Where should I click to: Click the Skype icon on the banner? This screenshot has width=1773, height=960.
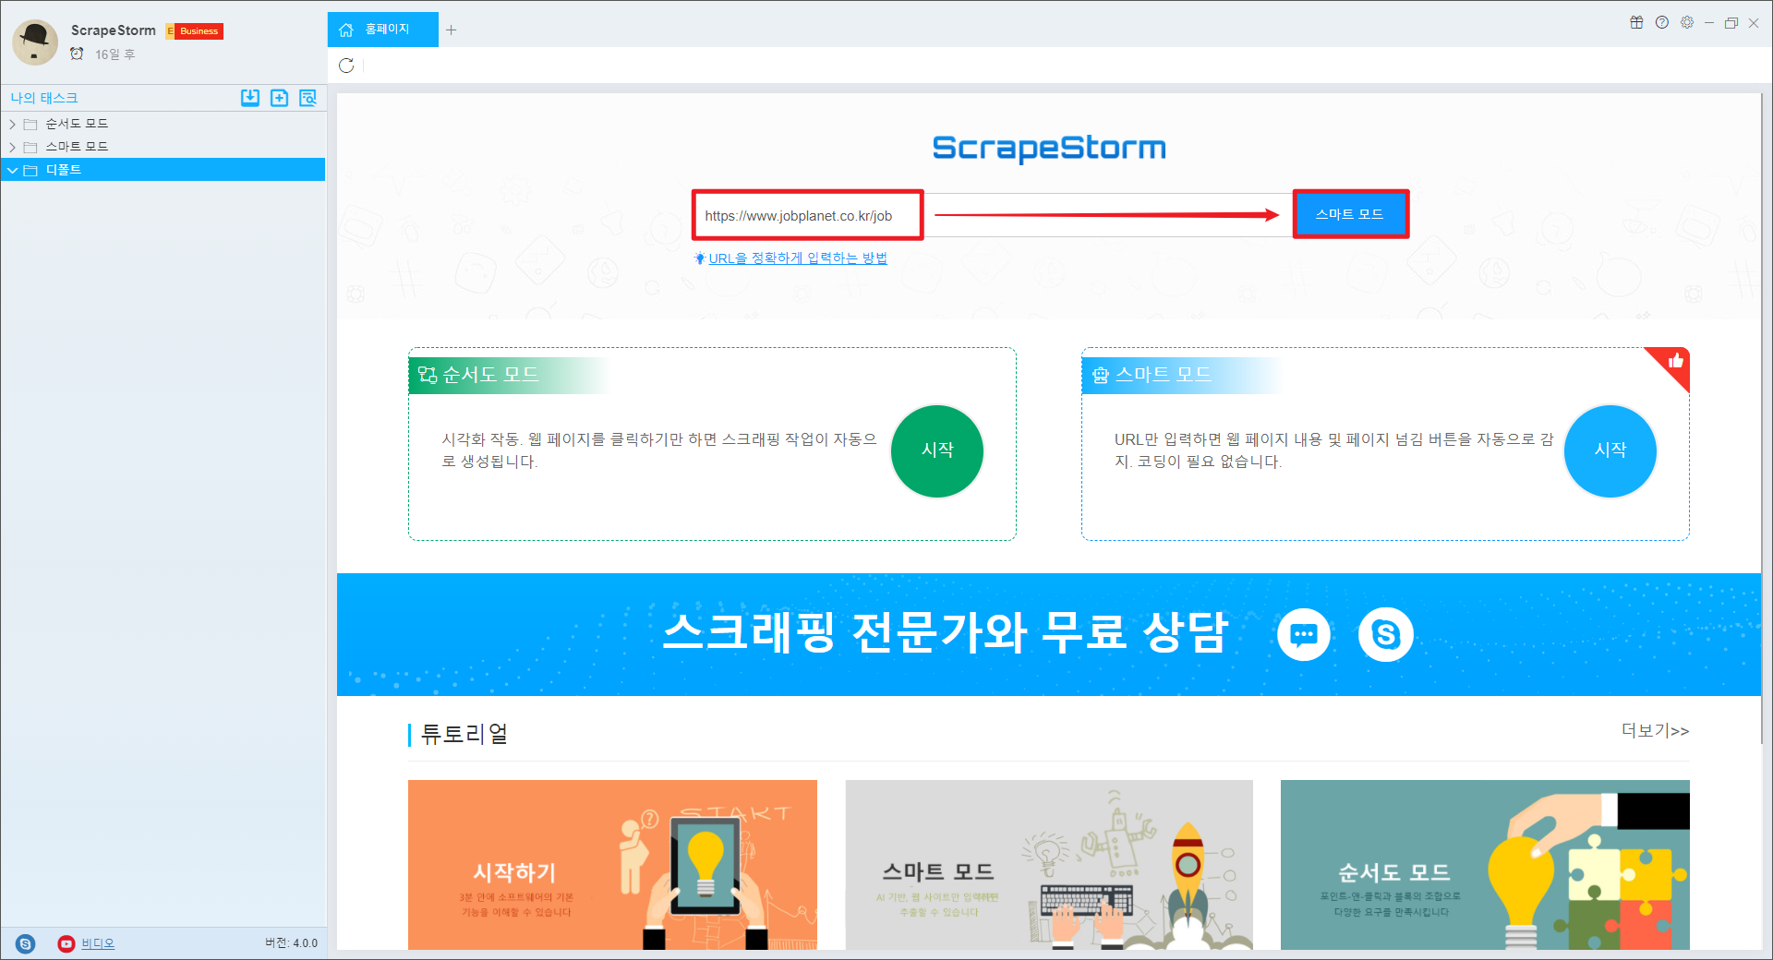(x=1385, y=635)
